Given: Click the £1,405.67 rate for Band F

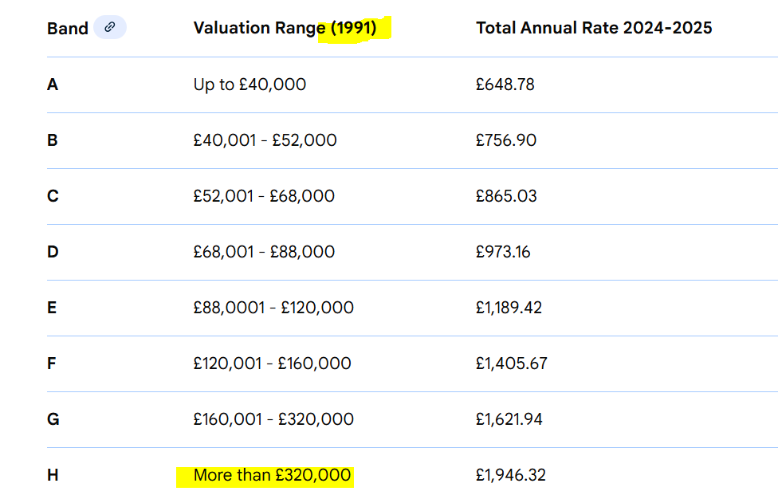Looking at the screenshot, I should click(512, 363).
